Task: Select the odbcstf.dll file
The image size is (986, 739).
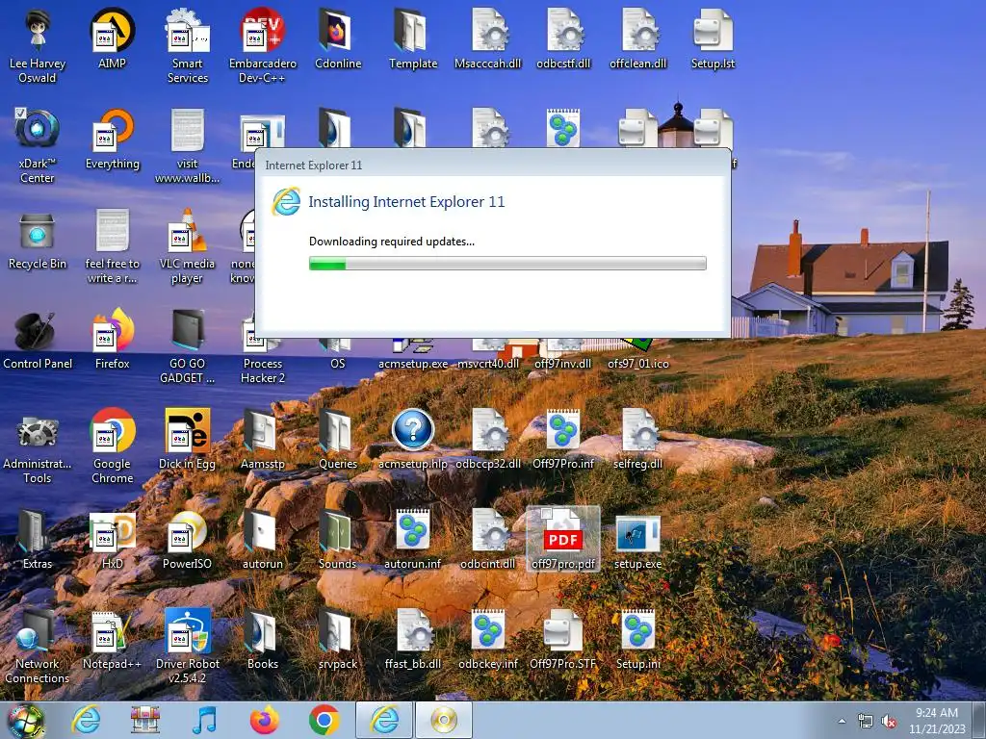Action: 562,38
